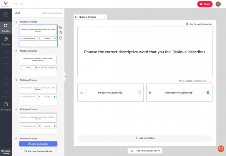Viewport: 226px width, 156px height.
Task: Open the chat support bubble icon
Action: 221,149
